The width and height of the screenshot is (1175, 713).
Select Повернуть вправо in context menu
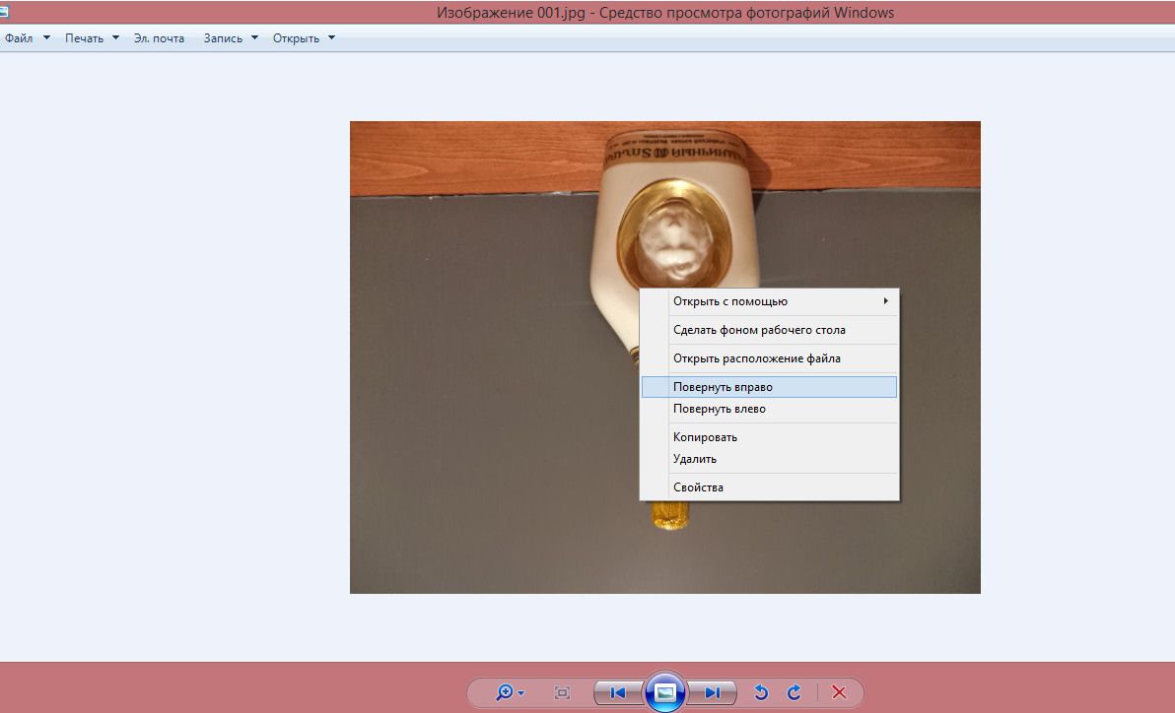723,387
